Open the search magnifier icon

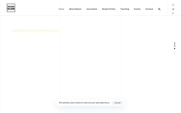pos(159,9)
